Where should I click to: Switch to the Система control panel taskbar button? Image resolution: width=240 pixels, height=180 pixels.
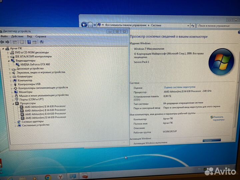(73, 176)
